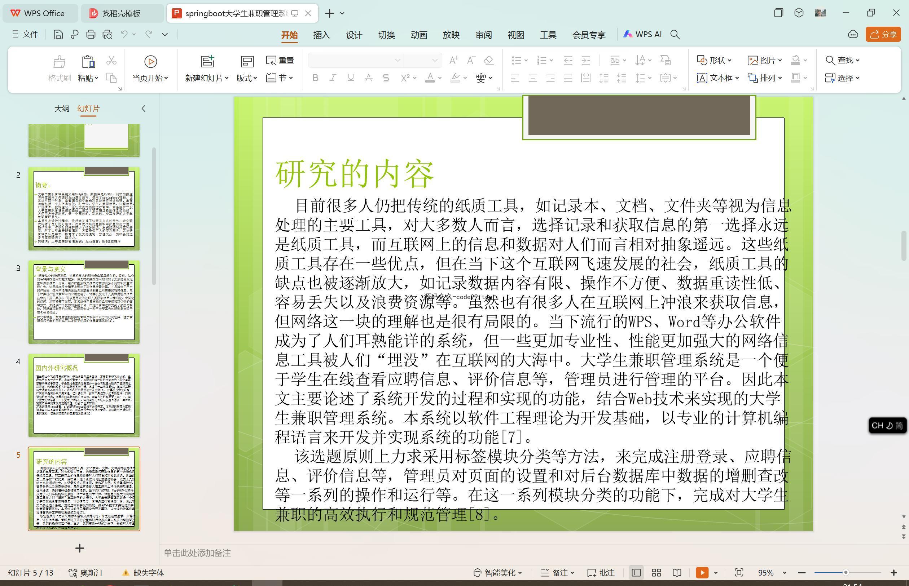Viewport: 909px width, 586px height.
Task: Click the Clear Formatting eraser icon
Action: click(x=488, y=60)
